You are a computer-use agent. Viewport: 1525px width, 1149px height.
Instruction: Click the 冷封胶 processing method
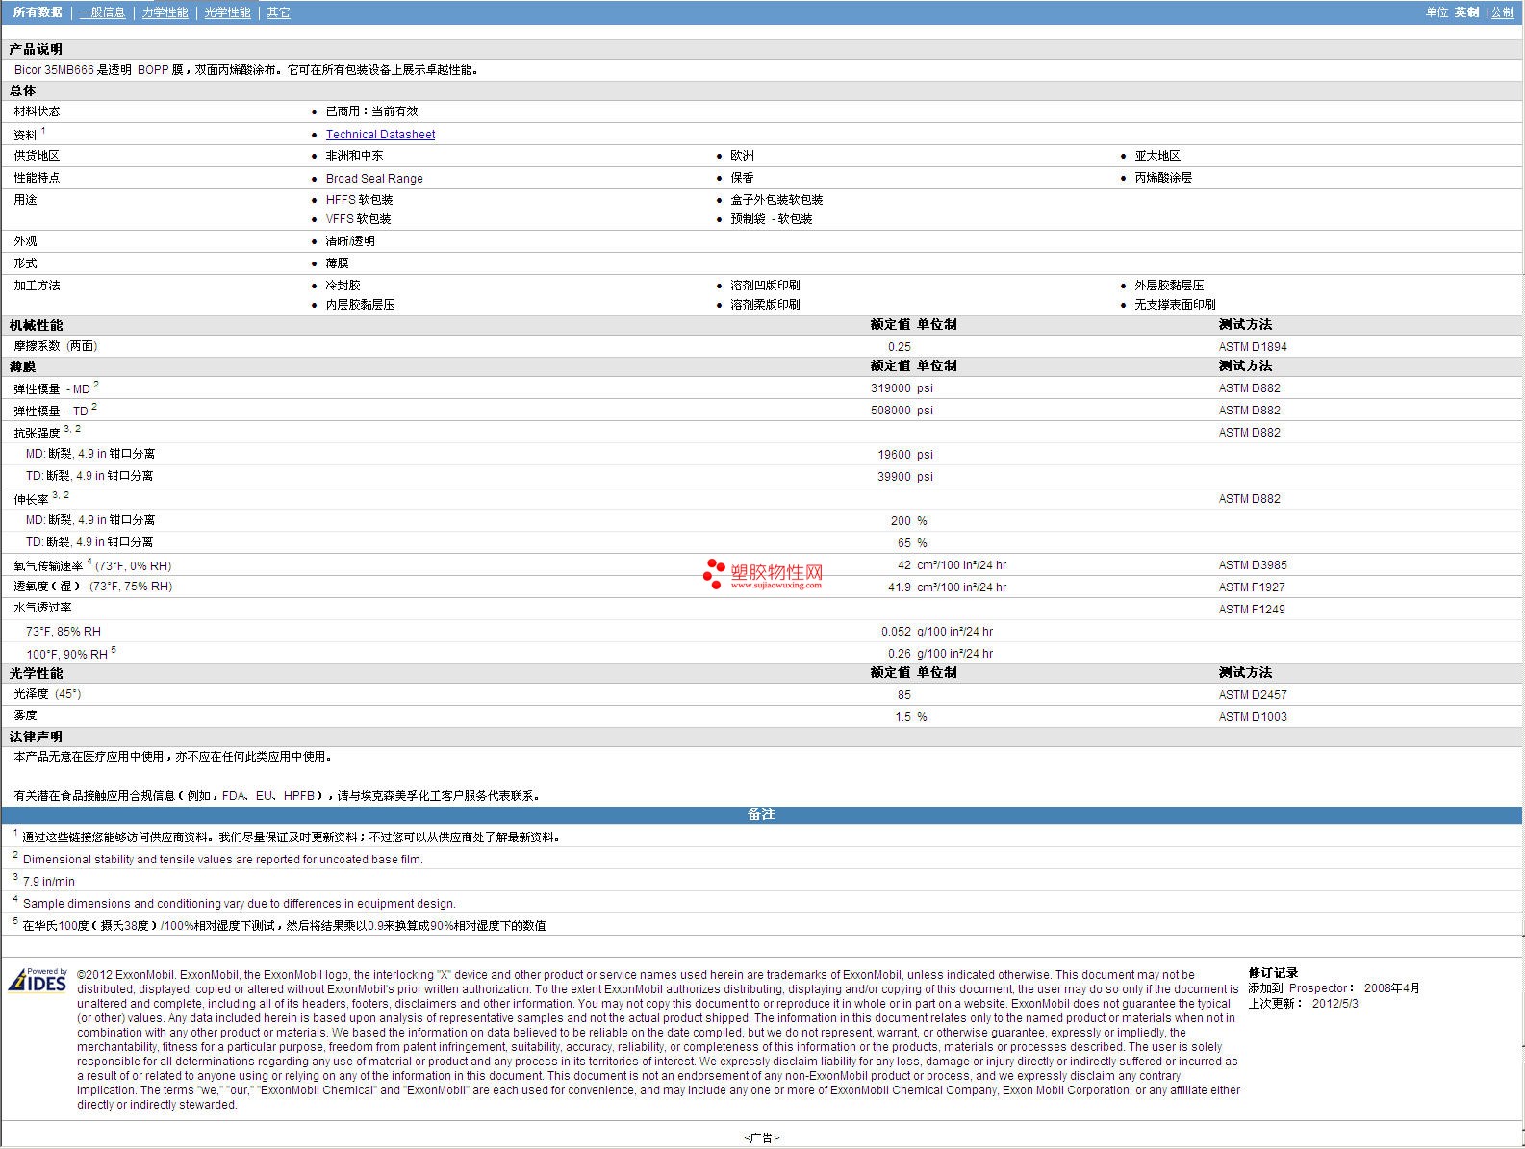(x=343, y=286)
